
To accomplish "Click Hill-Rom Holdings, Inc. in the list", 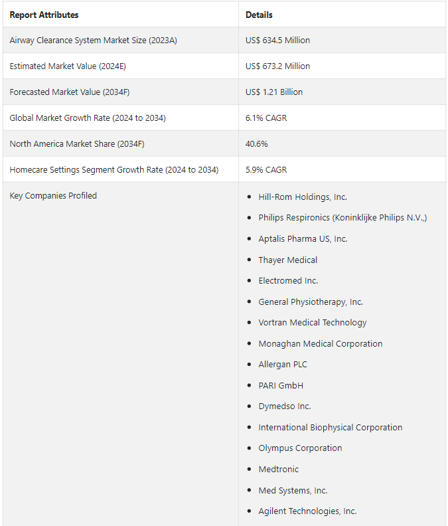I will [x=303, y=197].
